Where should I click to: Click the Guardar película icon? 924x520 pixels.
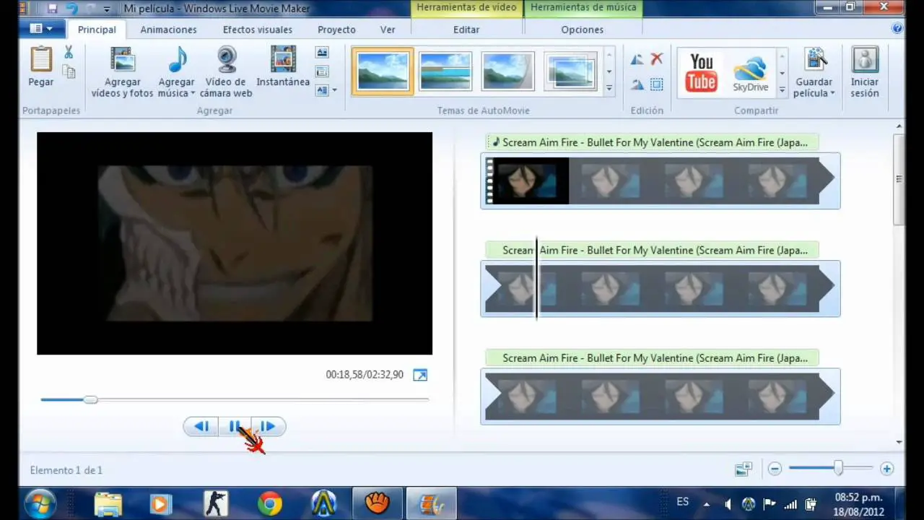815,59
